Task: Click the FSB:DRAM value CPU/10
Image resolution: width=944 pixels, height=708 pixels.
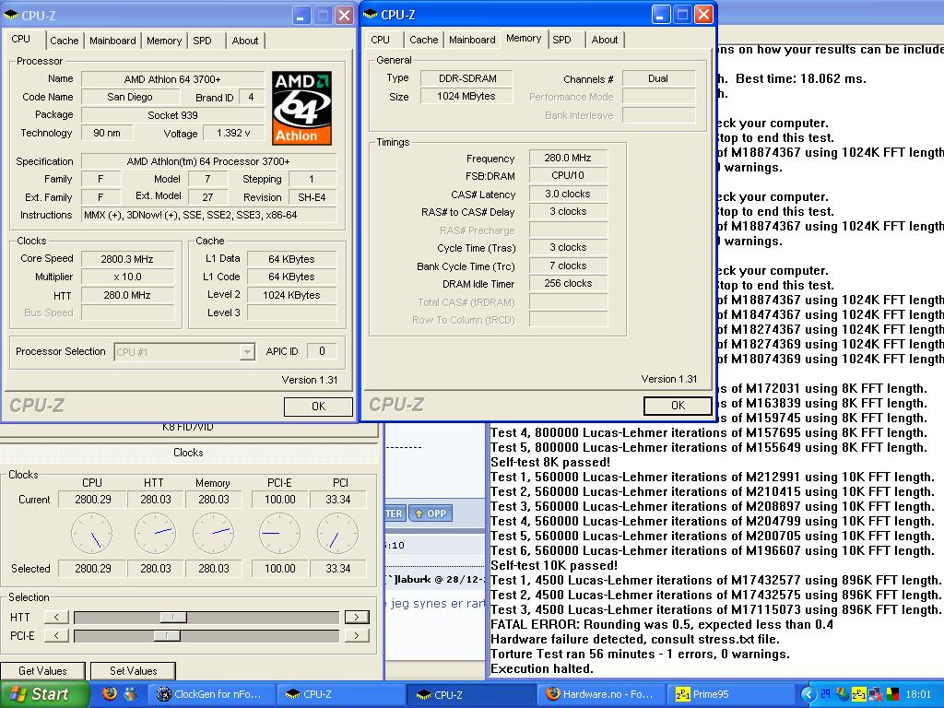Action: 568,176
